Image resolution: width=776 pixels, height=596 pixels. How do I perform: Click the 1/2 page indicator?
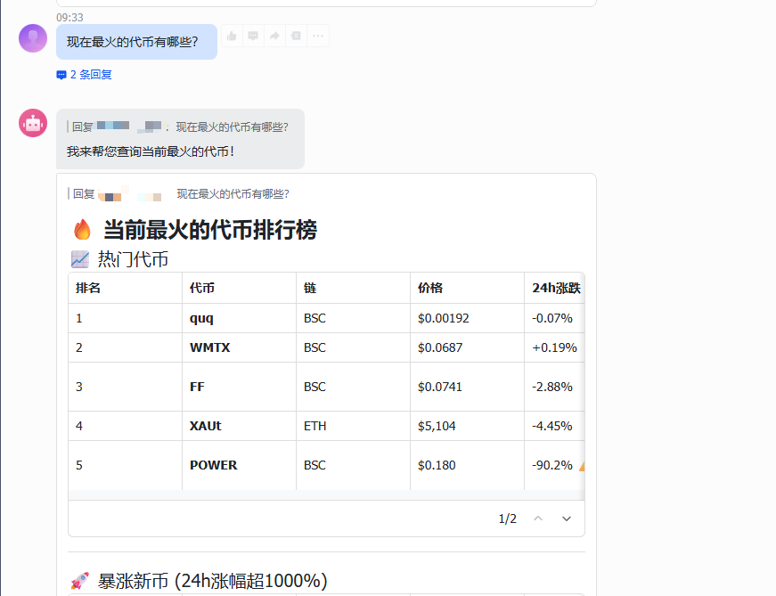click(x=506, y=518)
